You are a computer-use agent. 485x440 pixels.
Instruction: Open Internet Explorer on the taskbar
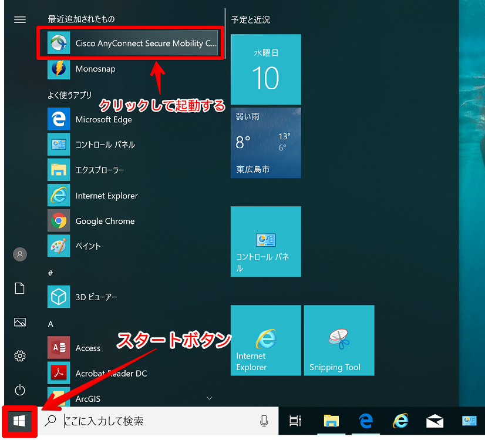point(400,421)
